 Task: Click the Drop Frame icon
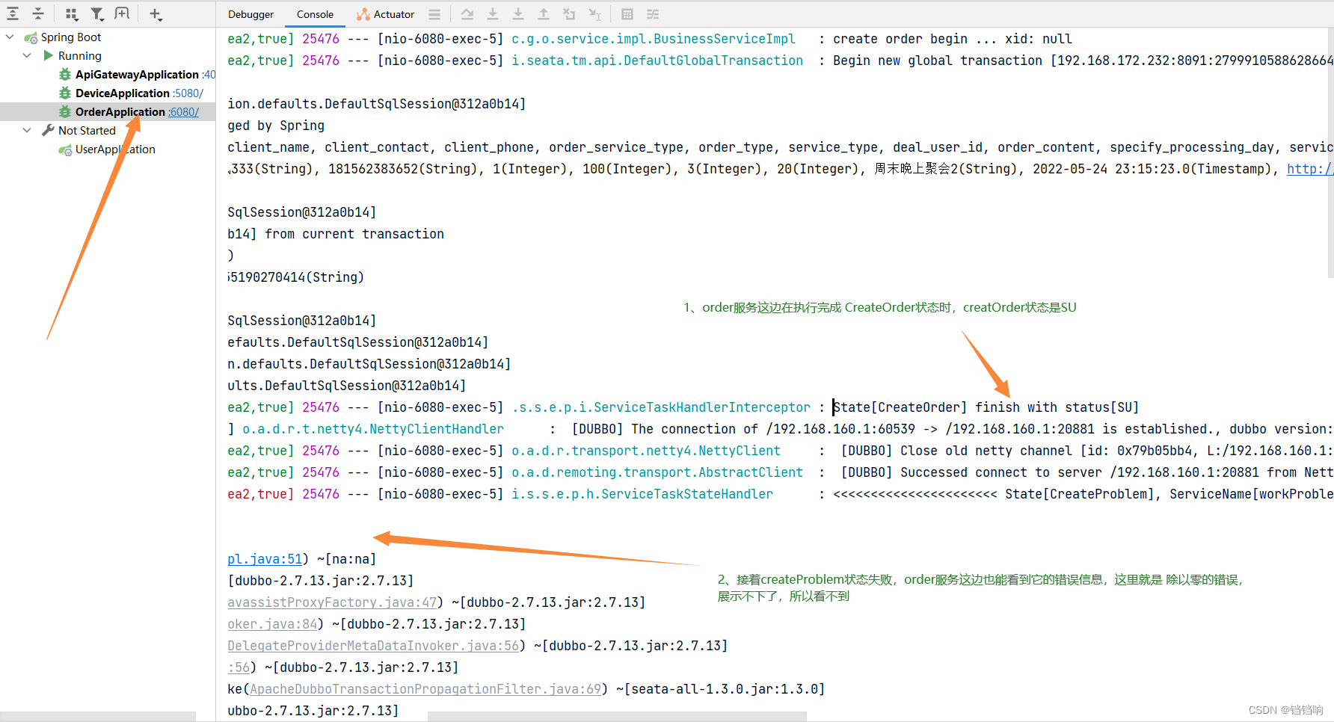click(x=569, y=14)
